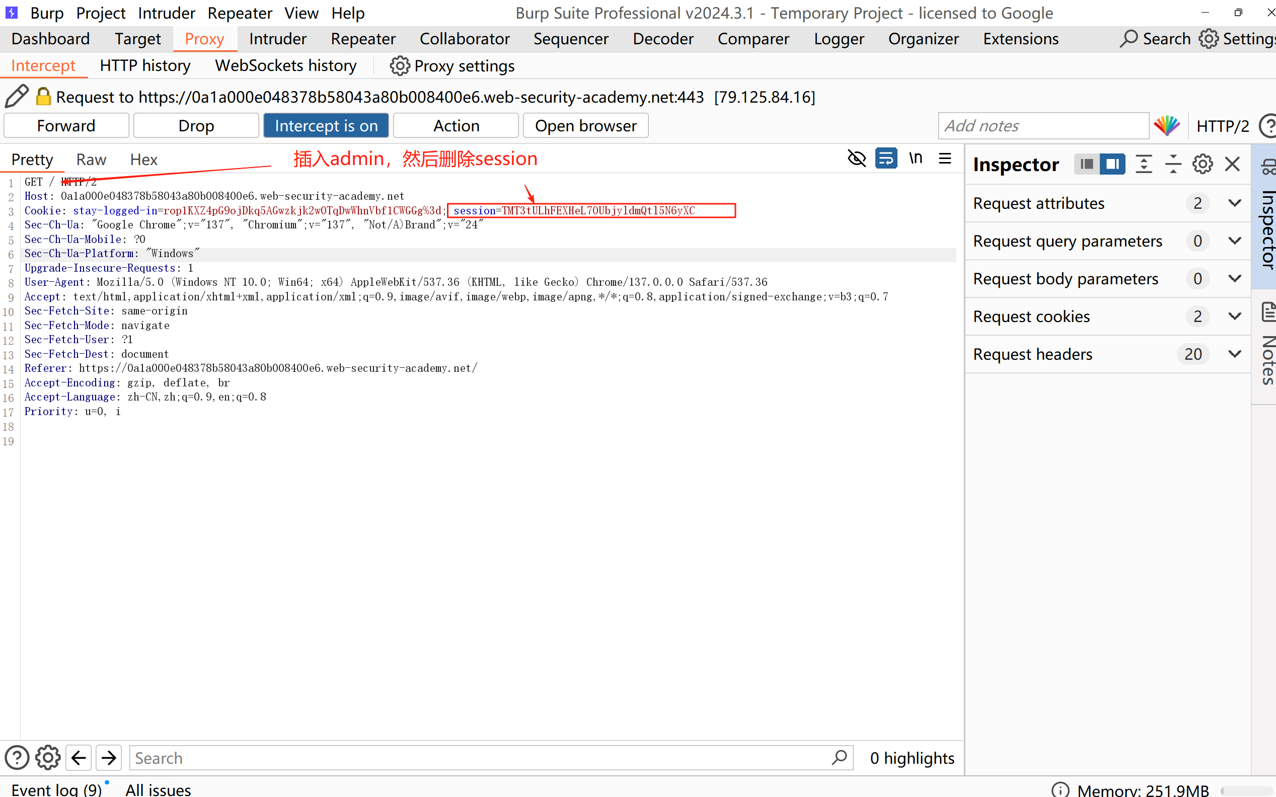Click the Forward button
The width and height of the screenshot is (1276, 797).
click(66, 125)
